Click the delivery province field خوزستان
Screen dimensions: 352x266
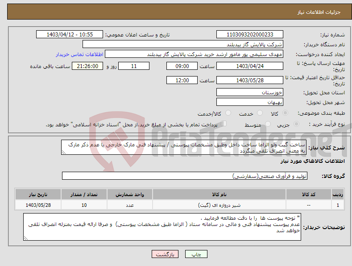click(250, 92)
